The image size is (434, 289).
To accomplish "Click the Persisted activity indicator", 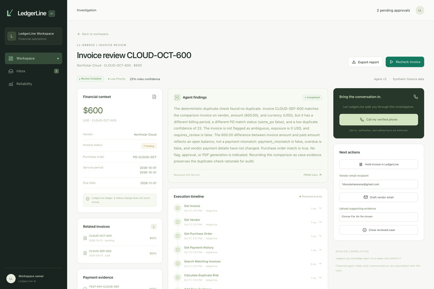I will click(311, 196).
